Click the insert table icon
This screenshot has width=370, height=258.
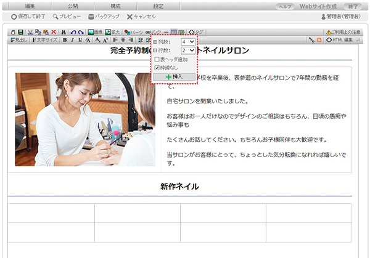(174, 32)
